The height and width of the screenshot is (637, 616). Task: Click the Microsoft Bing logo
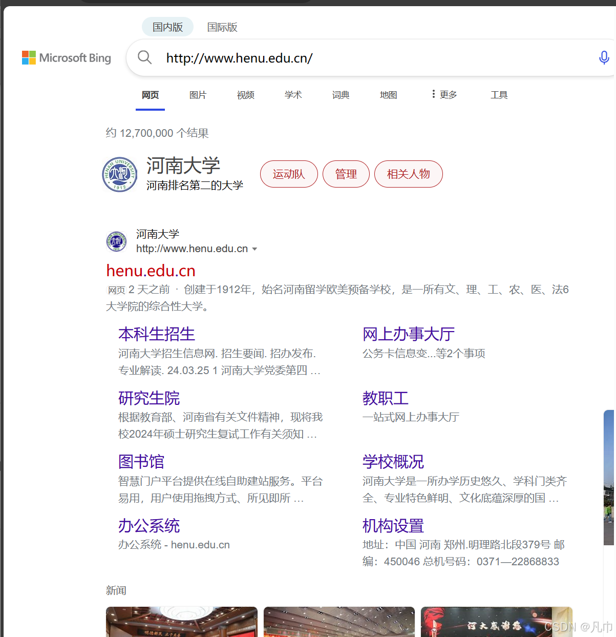click(67, 58)
